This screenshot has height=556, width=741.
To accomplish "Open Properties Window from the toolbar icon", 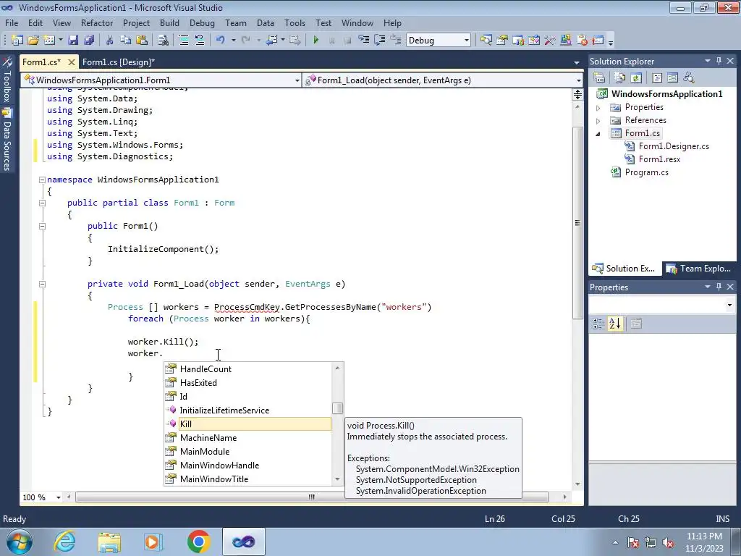I will click(x=502, y=41).
